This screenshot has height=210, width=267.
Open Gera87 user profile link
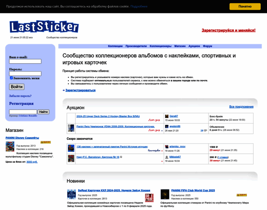(x=174, y=116)
